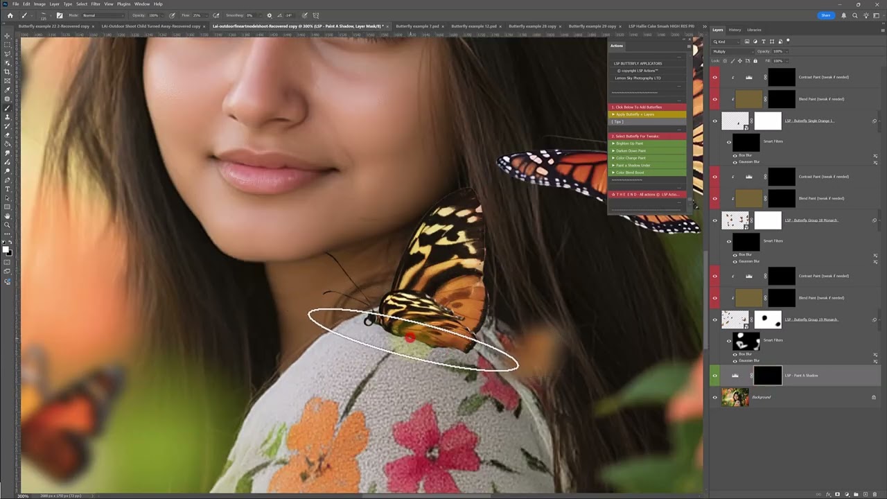Switch to the History tab
Screen dimensions: 887x499
click(x=735, y=30)
